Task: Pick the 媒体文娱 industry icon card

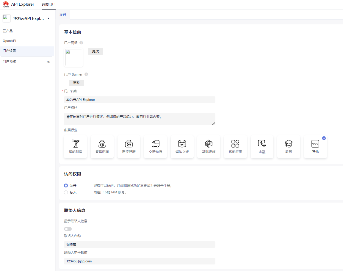Action: [x=182, y=147]
